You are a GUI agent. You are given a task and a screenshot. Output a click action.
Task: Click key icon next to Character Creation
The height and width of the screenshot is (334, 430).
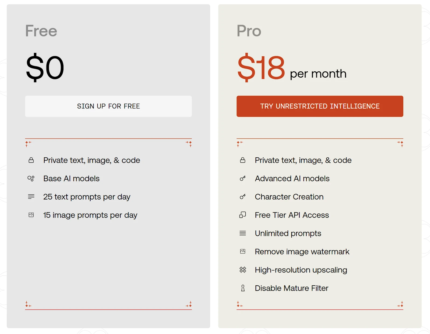(x=243, y=197)
